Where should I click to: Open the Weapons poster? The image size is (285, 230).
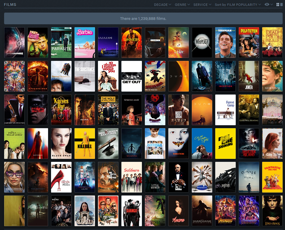132,143
